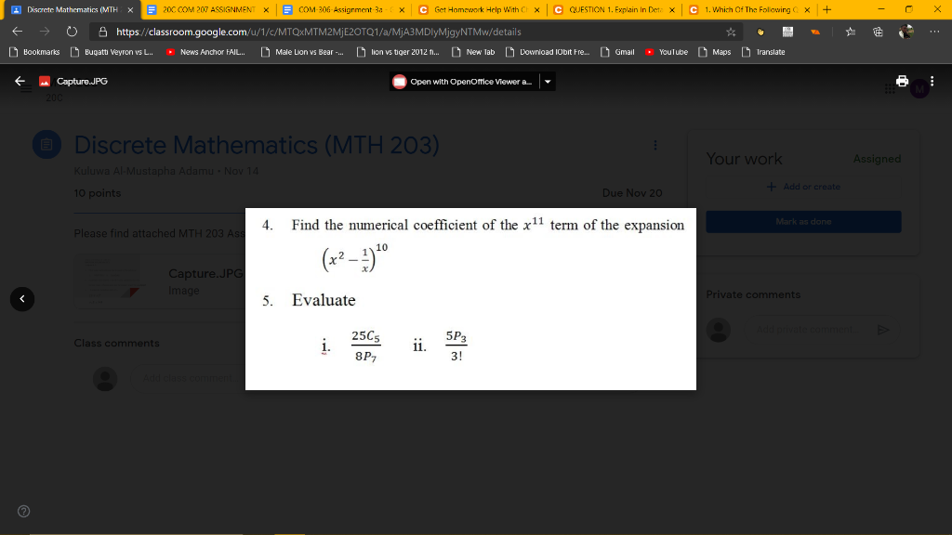
Task: Open the dropdown next to Open with OpenOffice Viewer
Action: (547, 81)
